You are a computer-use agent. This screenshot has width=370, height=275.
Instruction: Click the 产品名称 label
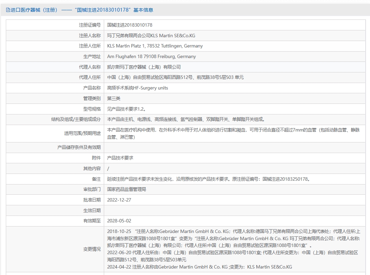(92, 88)
